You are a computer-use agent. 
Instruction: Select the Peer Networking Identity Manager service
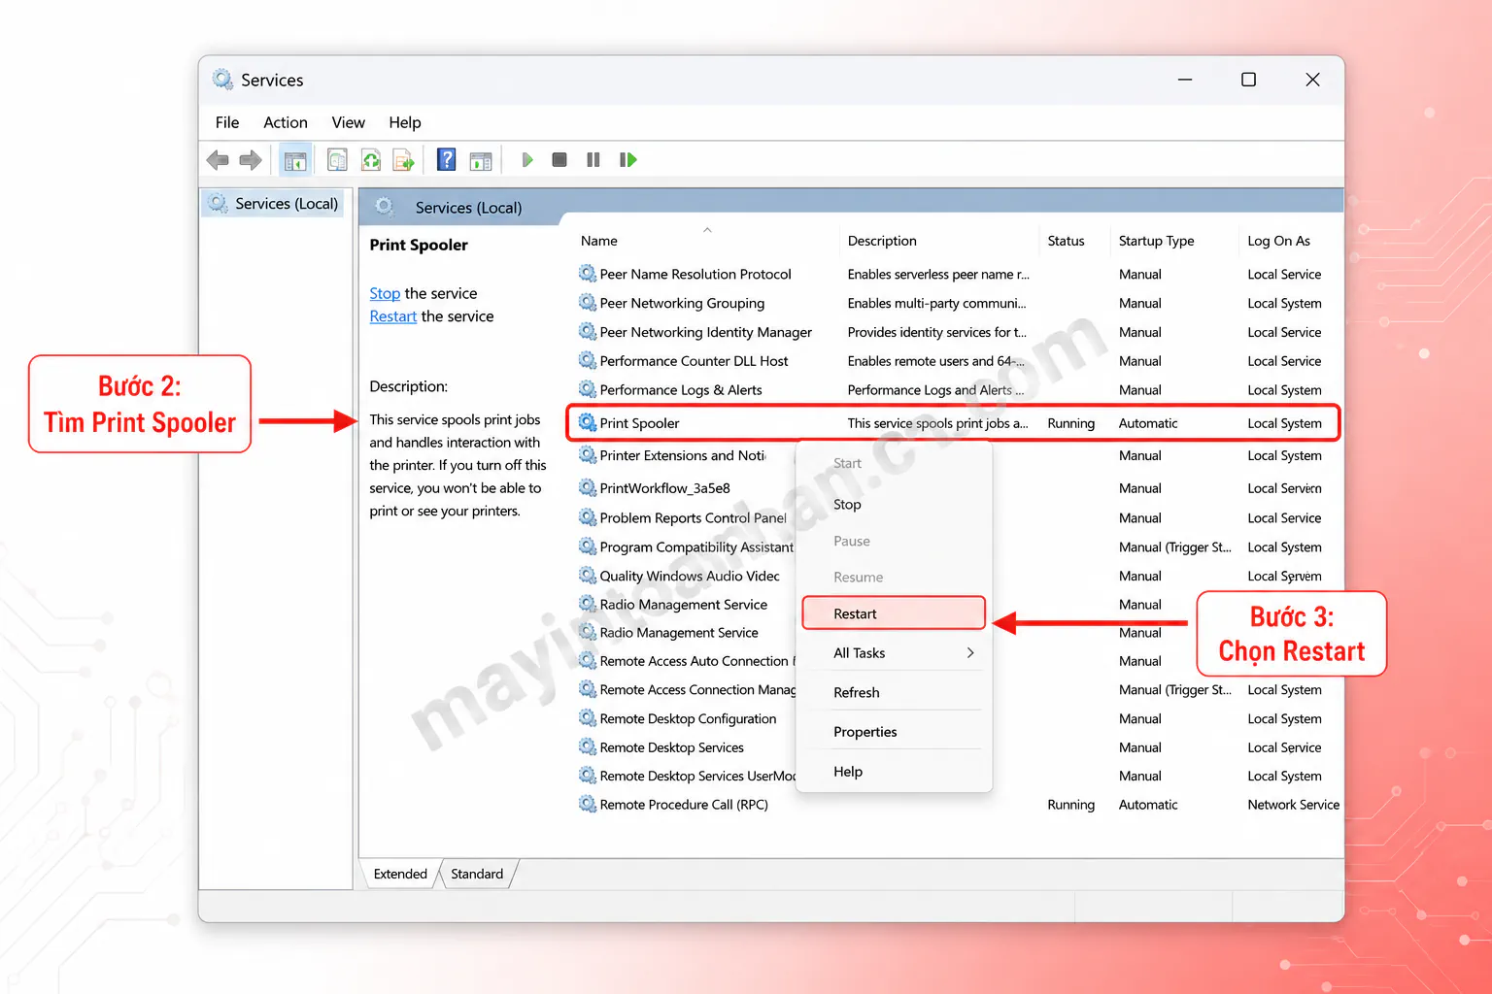[706, 332]
